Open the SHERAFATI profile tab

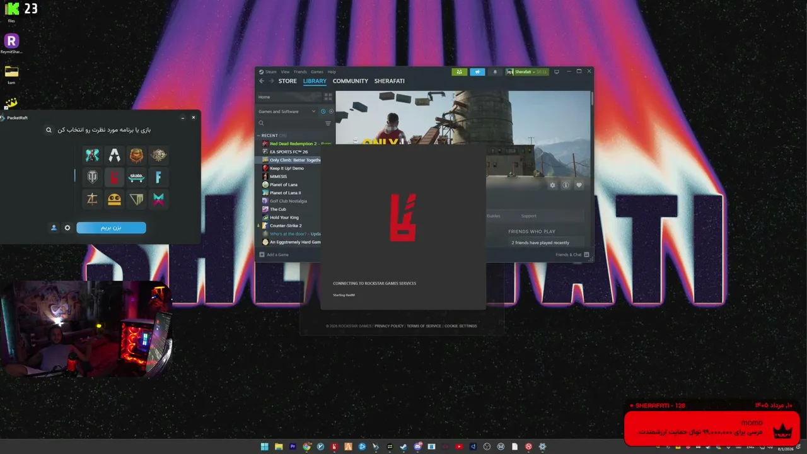[390, 81]
